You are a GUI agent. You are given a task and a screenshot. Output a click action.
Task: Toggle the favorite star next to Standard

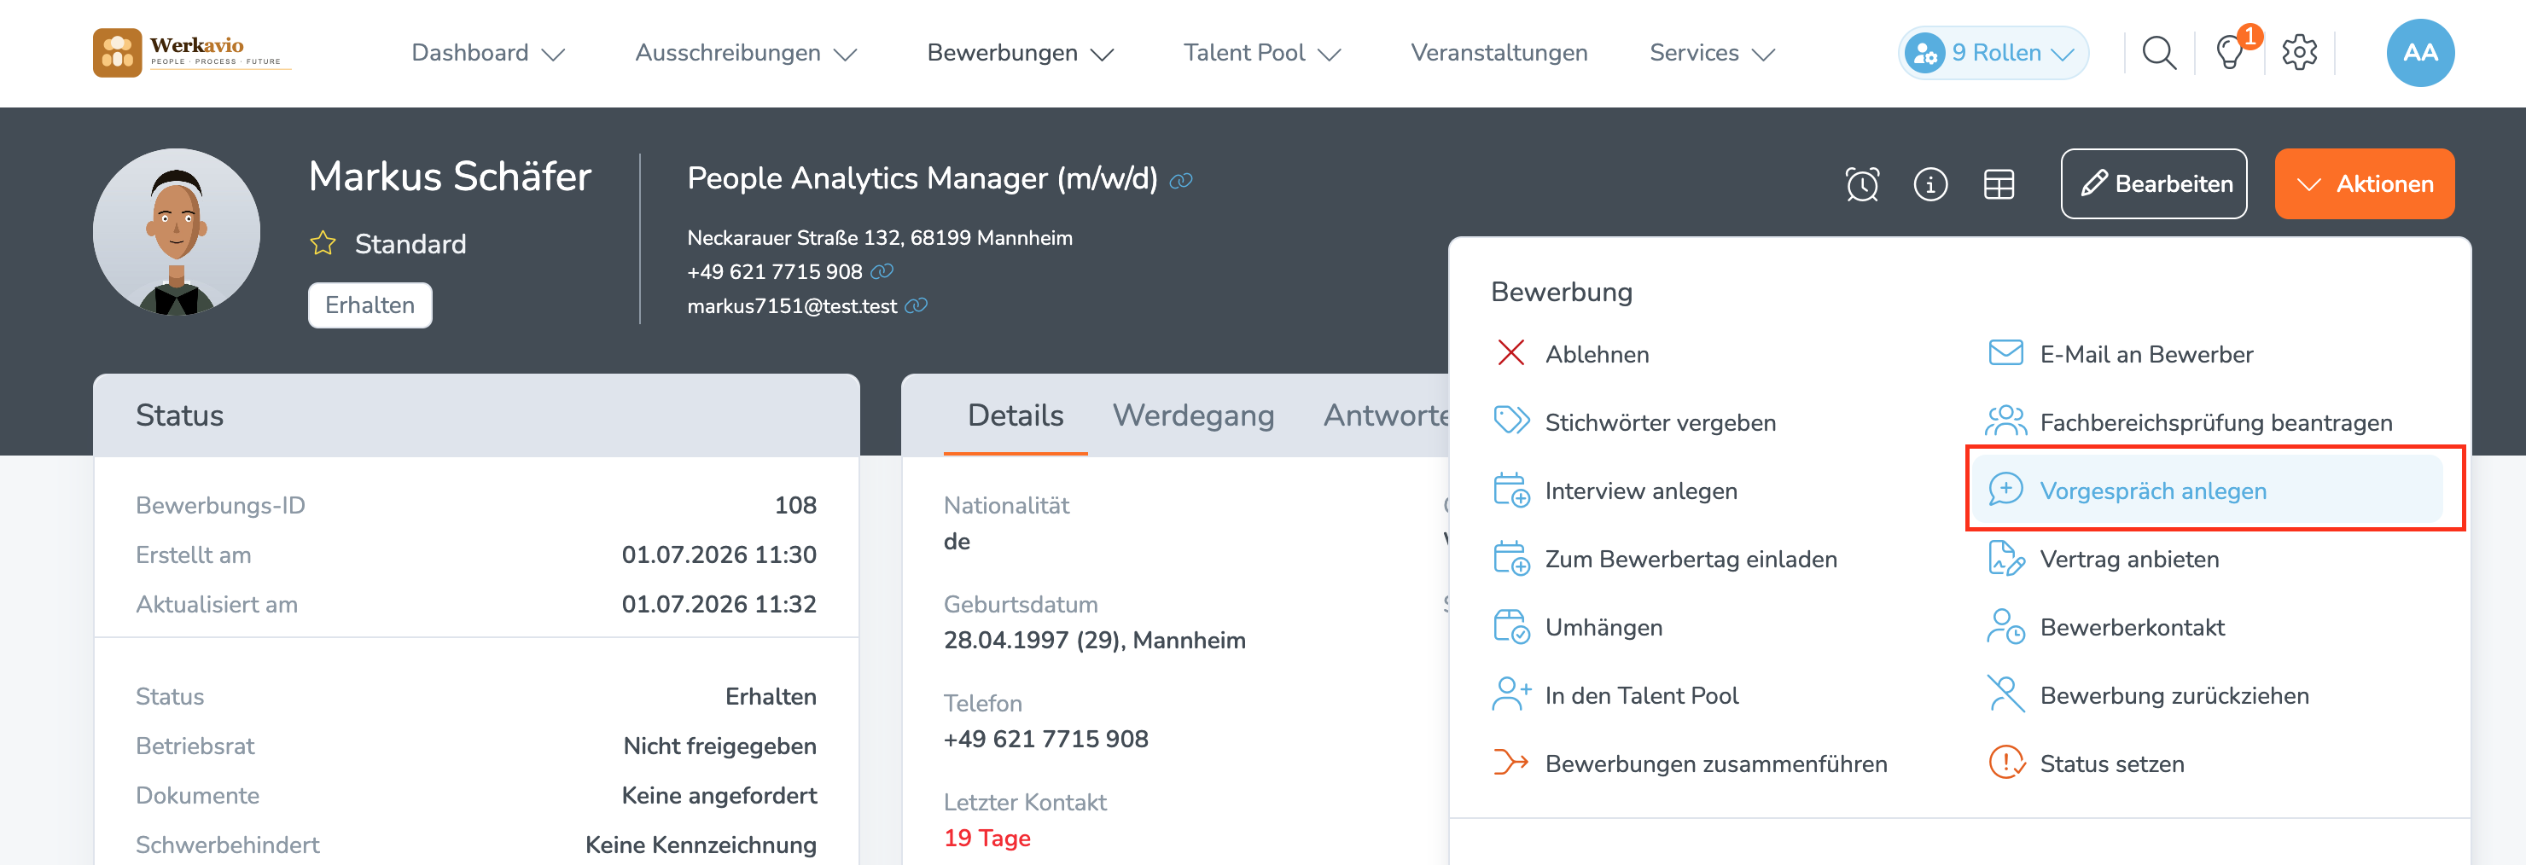point(323,243)
